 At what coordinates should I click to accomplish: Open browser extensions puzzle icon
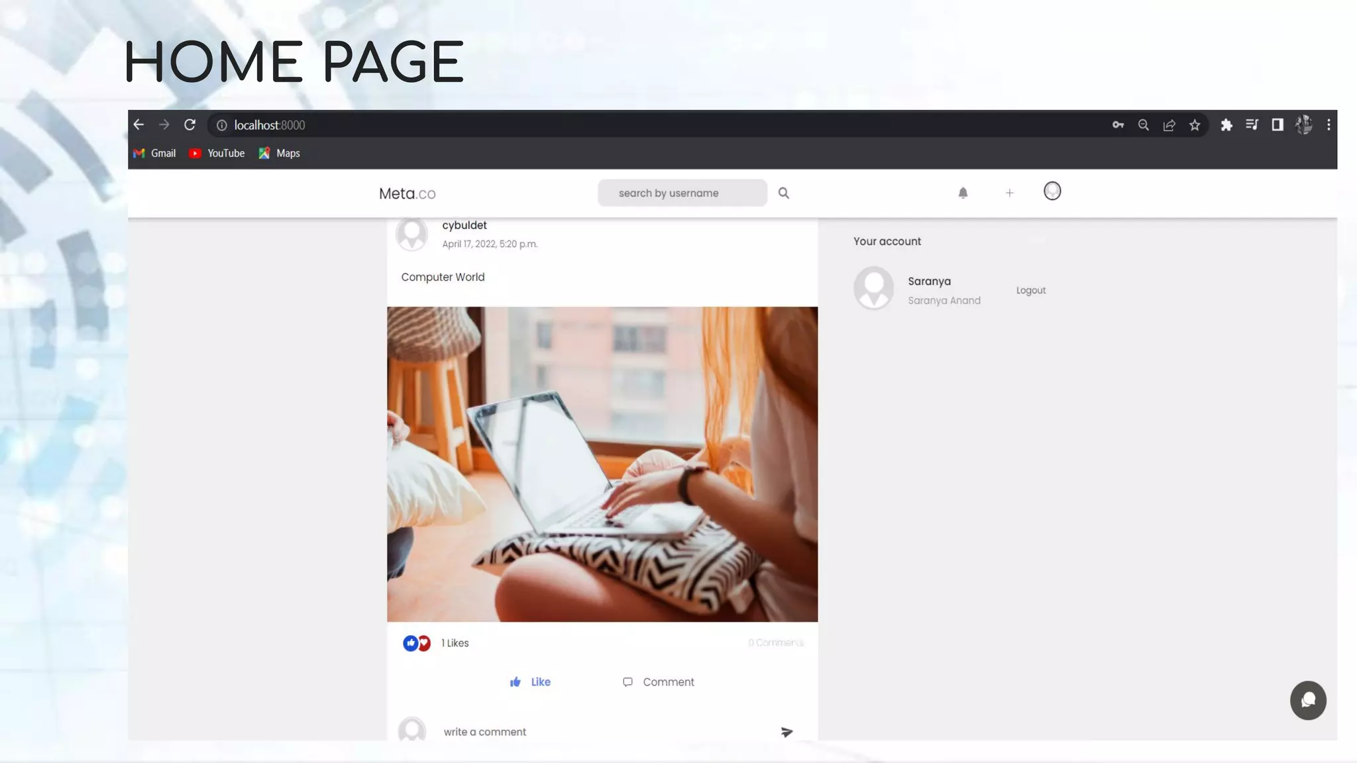click(x=1226, y=125)
